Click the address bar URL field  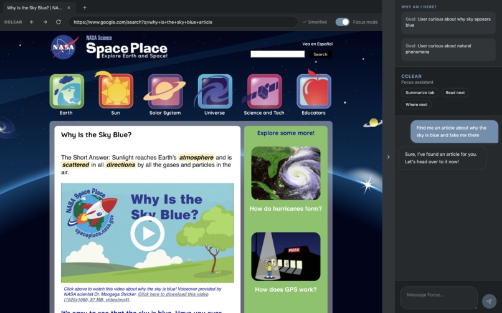click(183, 22)
